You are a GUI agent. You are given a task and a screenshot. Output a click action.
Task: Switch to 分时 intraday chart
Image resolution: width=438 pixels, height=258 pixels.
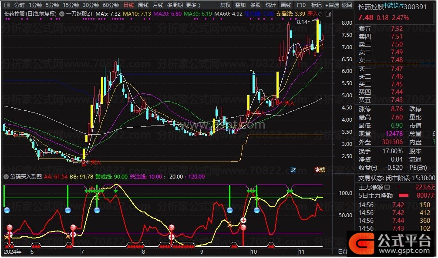20,5
